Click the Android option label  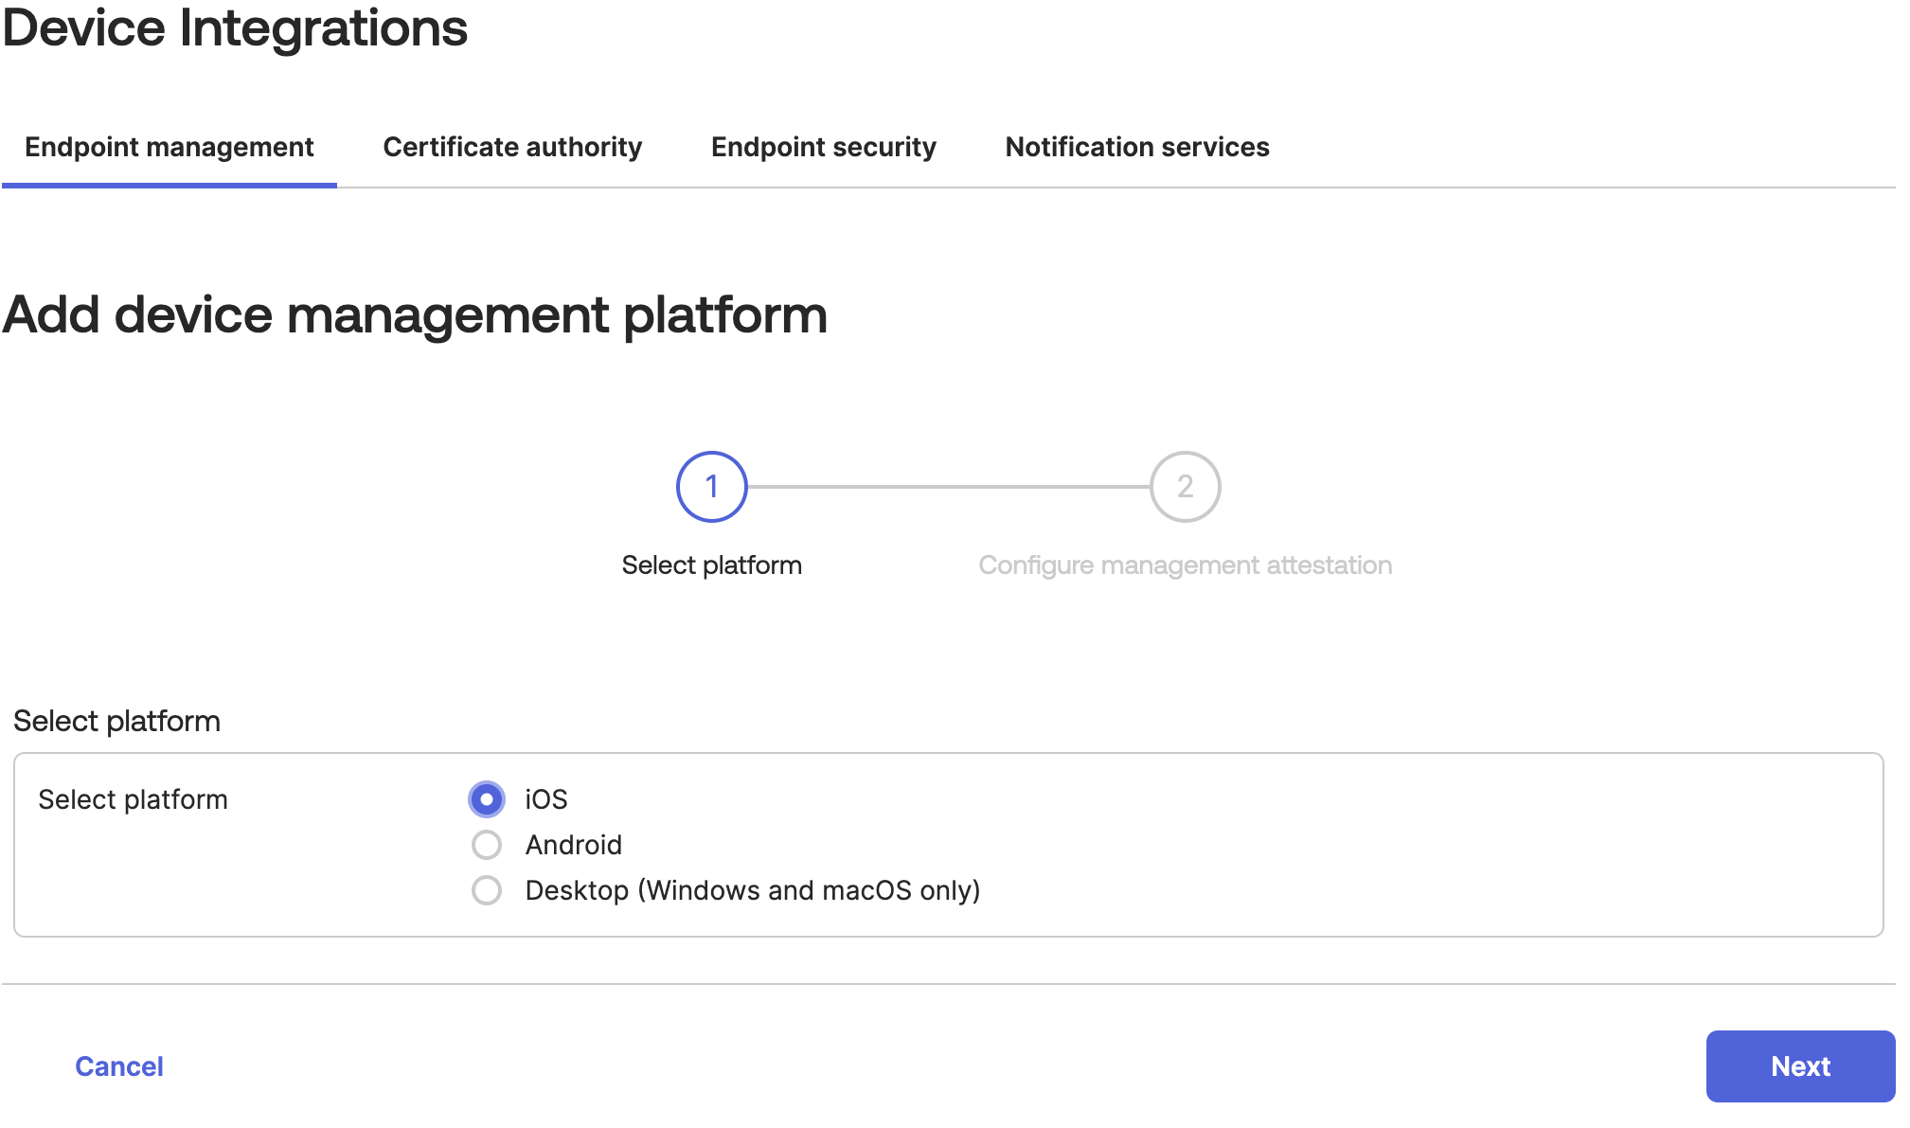[x=573, y=845]
